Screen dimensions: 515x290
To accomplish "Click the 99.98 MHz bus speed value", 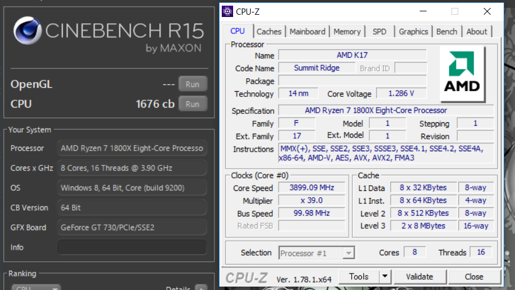I will click(x=312, y=213).
